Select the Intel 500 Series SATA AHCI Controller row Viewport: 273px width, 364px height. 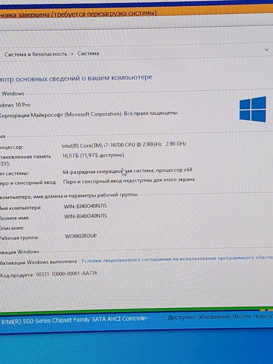click(74, 320)
